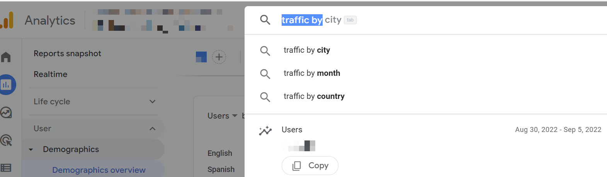Add comparison with the plus icon
607x177 pixels.
[219, 57]
